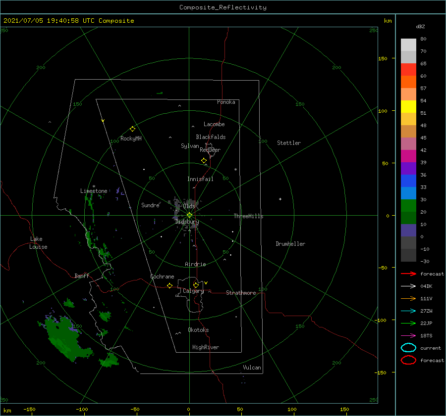Click the Sylvan label

coord(190,146)
